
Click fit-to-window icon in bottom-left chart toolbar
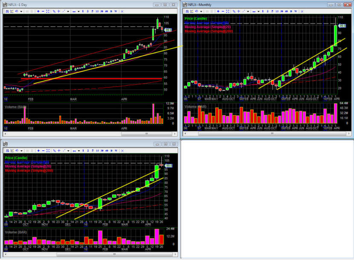tap(48, 150)
